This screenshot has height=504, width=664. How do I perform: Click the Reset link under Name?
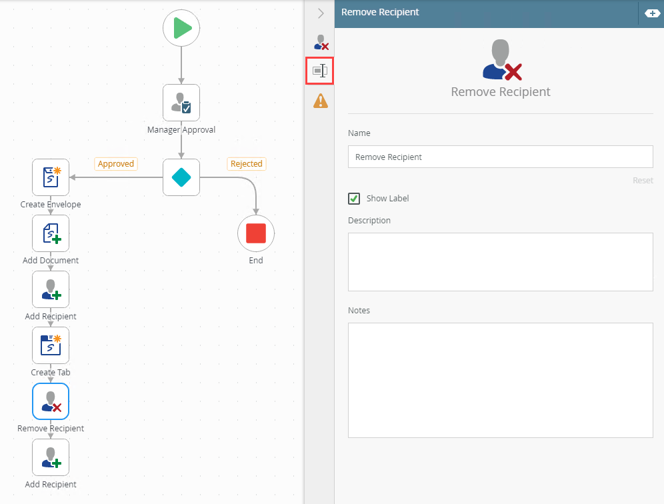[643, 181]
